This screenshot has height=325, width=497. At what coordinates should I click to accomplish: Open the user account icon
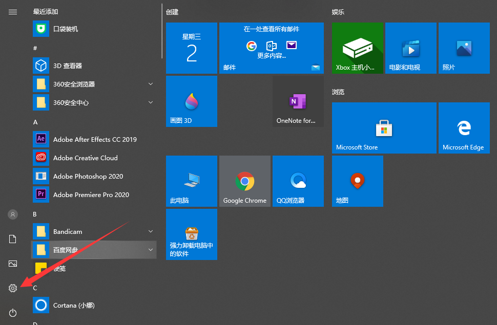point(13,214)
